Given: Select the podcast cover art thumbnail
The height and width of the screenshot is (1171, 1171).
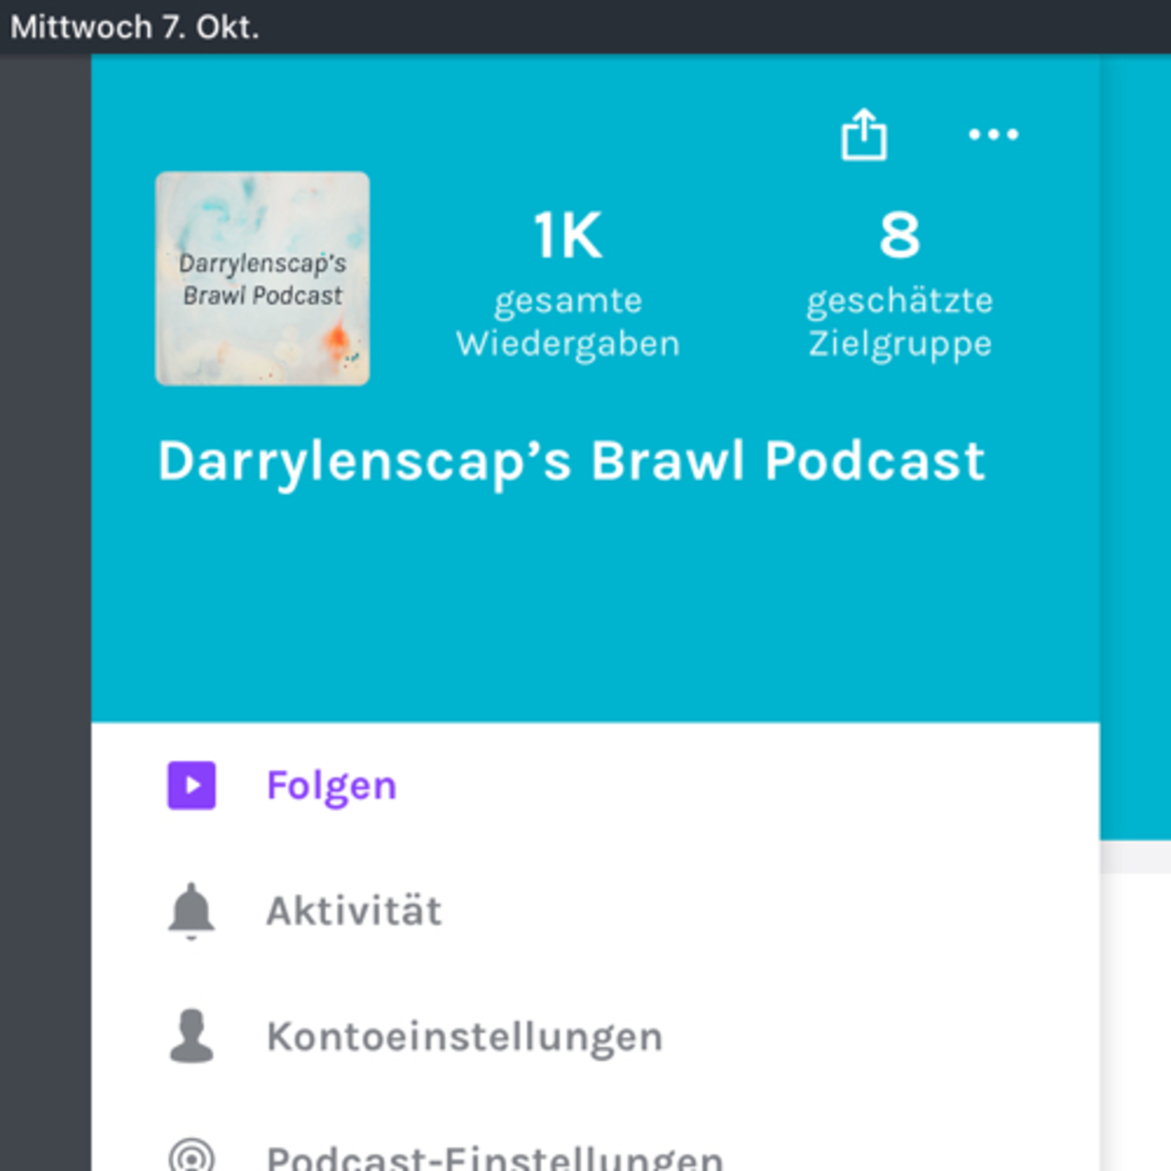Looking at the screenshot, I should click(262, 278).
